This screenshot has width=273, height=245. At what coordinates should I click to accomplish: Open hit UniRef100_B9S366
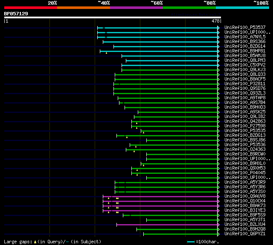pos(245,42)
